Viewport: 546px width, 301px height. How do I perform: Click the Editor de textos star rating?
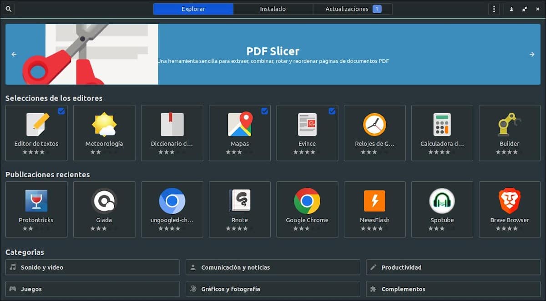(x=36, y=152)
